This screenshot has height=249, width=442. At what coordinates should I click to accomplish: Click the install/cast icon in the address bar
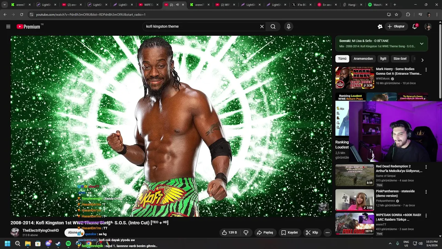(389, 15)
